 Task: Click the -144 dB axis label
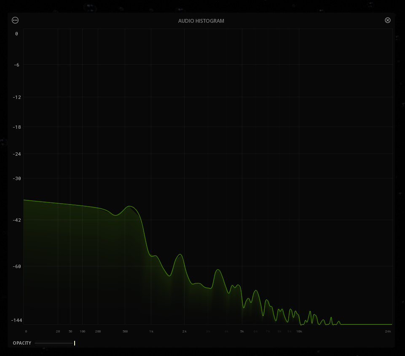pyautogui.click(x=17, y=320)
